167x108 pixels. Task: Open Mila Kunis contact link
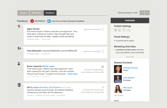[128, 88]
